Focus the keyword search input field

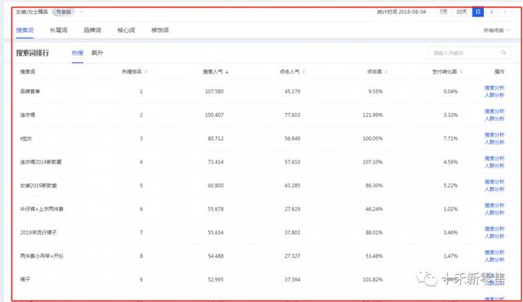469,52
